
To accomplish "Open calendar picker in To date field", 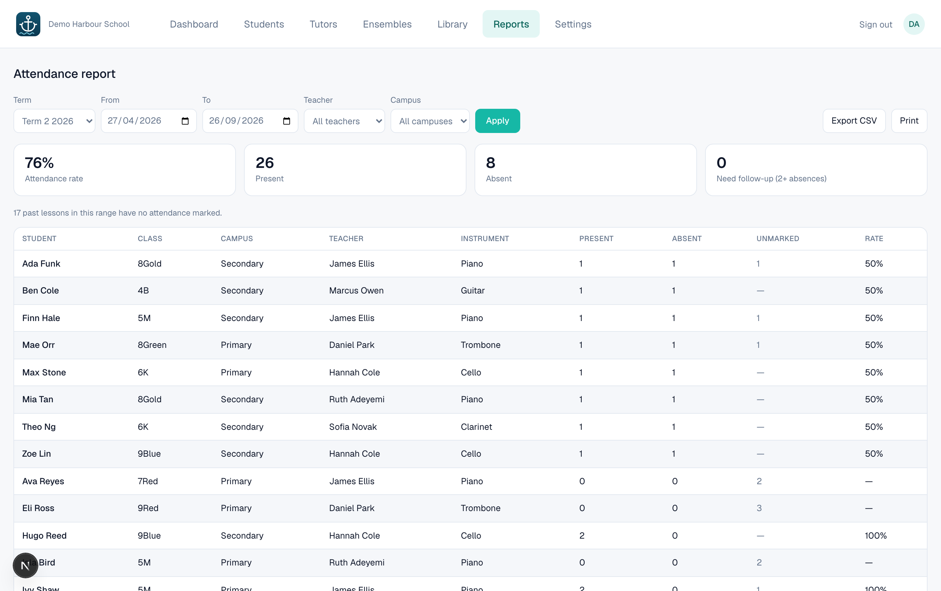I will (x=286, y=121).
